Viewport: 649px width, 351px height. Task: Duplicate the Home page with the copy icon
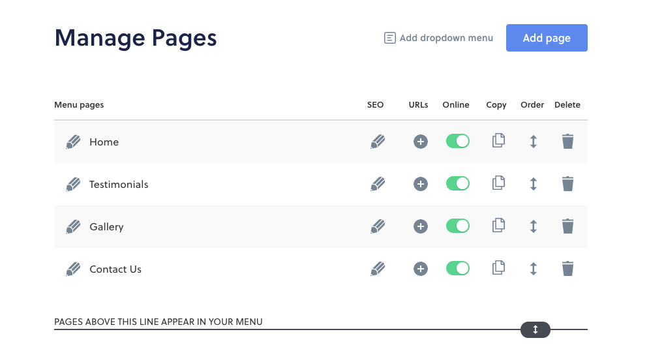coord(498,141)
